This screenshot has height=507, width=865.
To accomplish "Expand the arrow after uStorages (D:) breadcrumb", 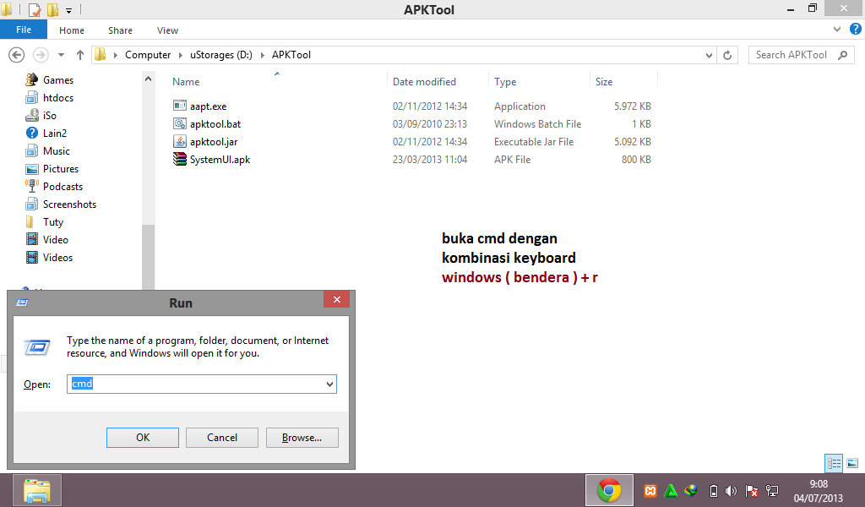I will pos(262,55).
